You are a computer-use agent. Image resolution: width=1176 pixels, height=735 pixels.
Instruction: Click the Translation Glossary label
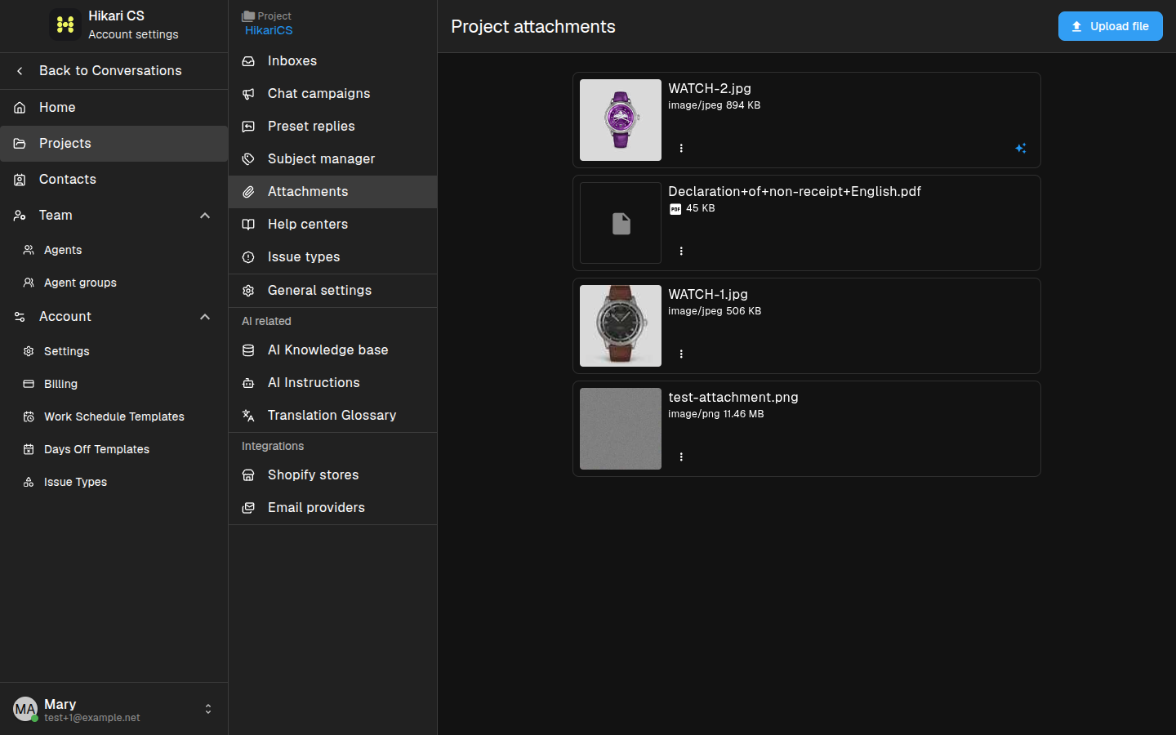click(x=332, y=416)
